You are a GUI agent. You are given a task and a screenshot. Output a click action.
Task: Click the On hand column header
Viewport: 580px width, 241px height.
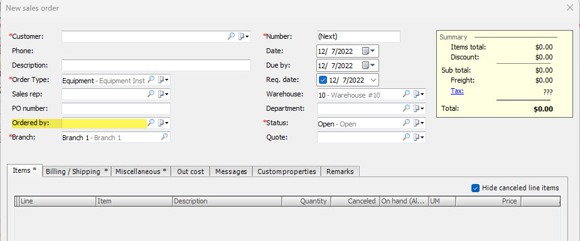tap(404, 201)
